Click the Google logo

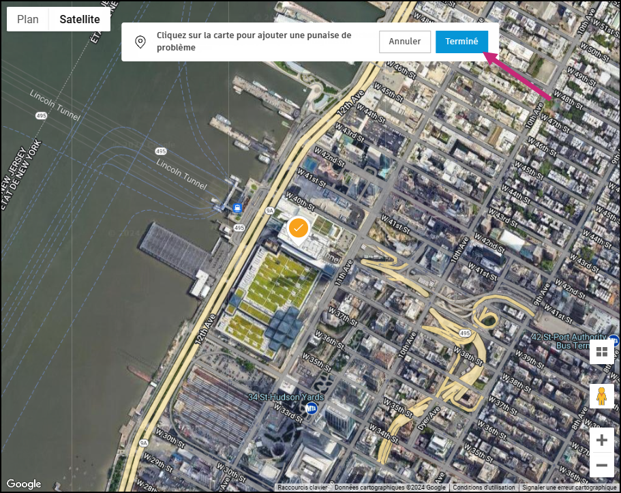[24, 484]
